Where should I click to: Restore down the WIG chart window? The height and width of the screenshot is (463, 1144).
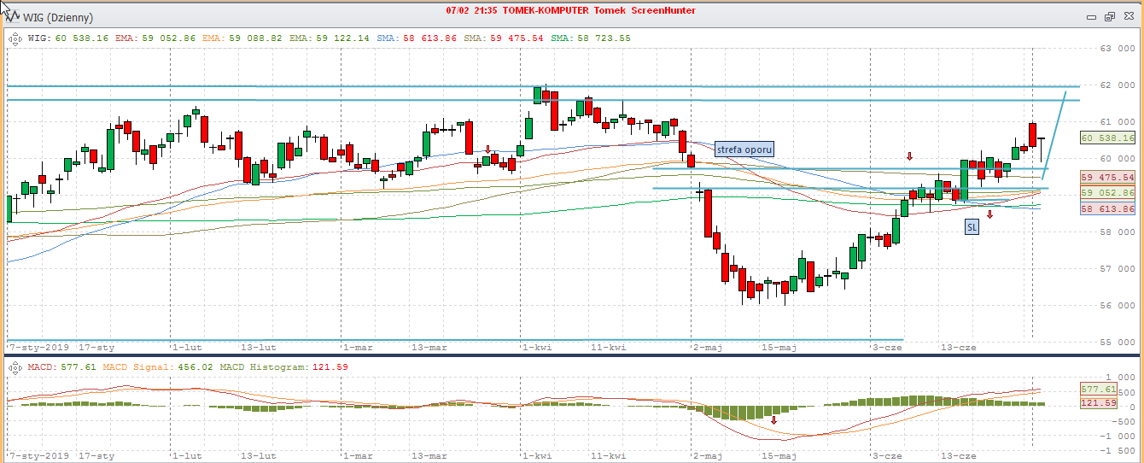(x=1109, y=16)
